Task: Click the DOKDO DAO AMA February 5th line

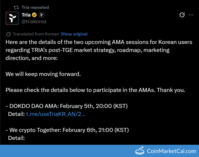Action: click(x=67, y=106)
